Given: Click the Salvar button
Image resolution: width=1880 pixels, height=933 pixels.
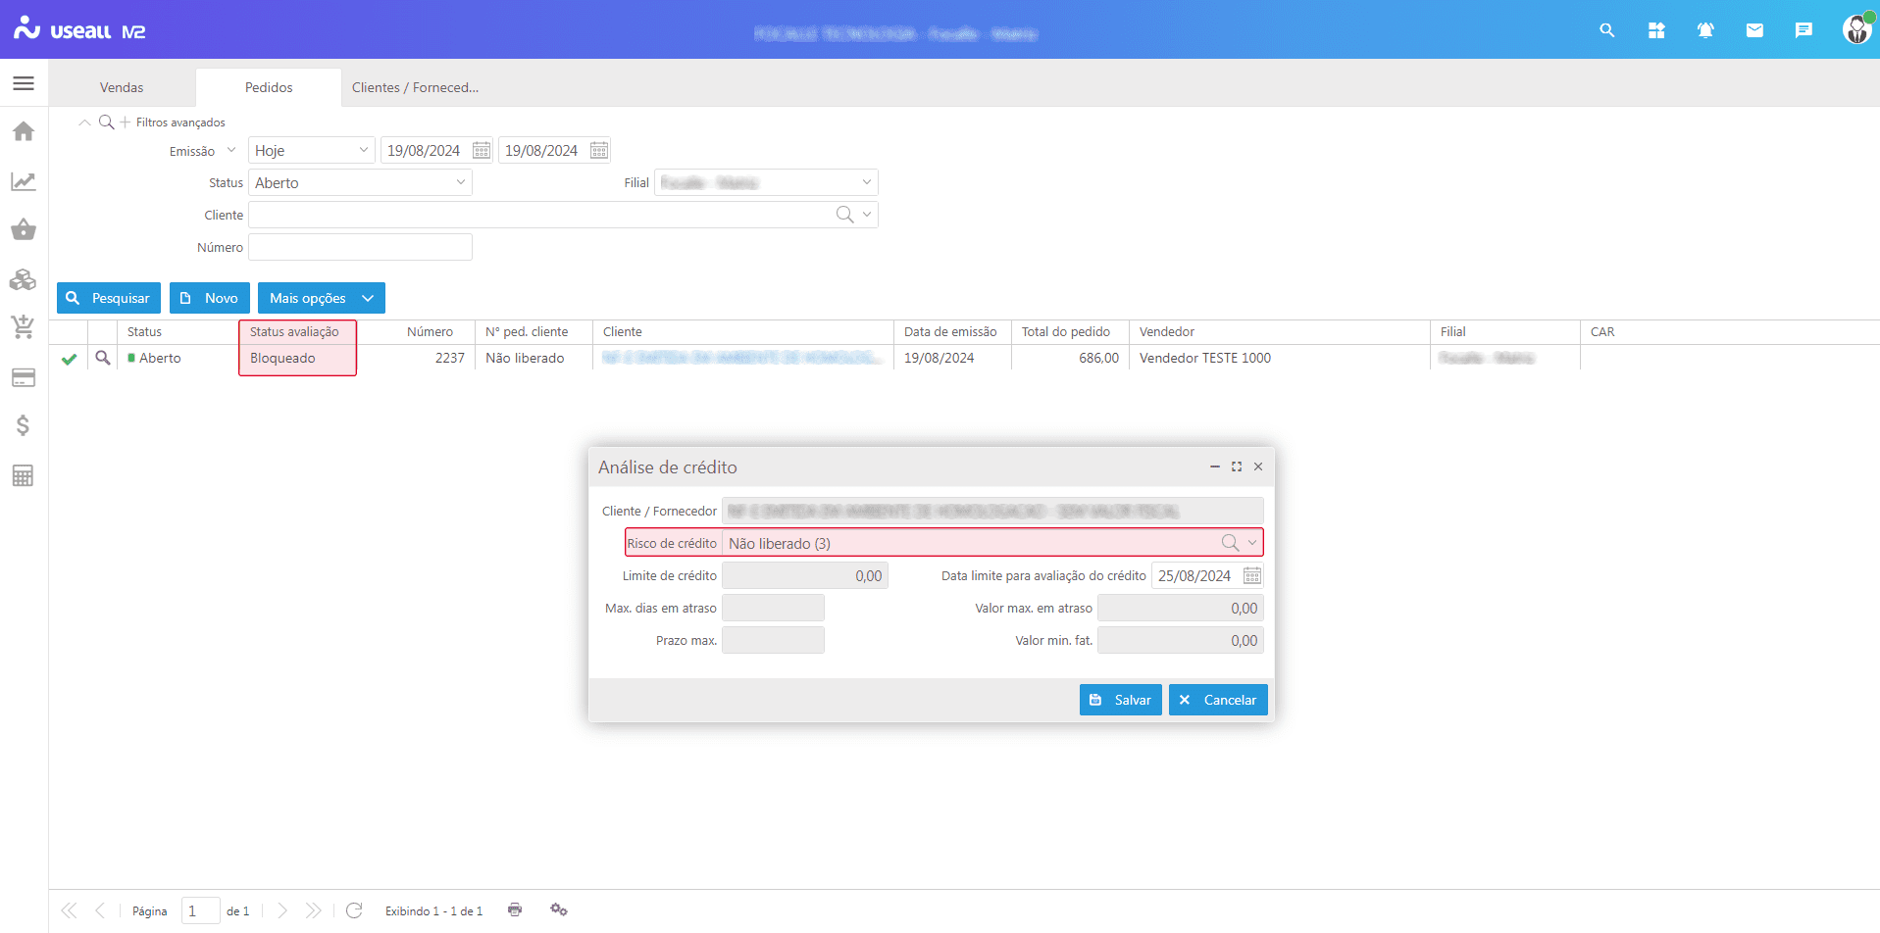Looking at the screenshot, I should click(1120, 700).
